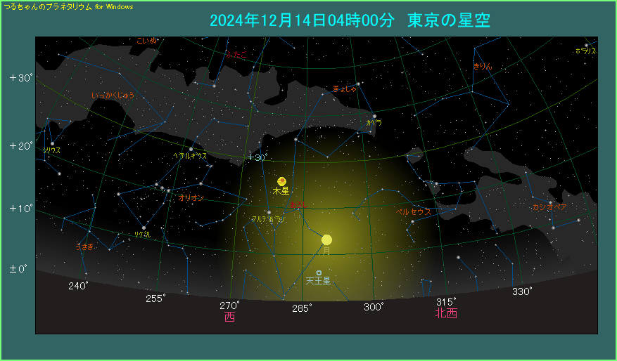Viewport: 617px width, 361px height.
Task: Click the Jupiter (木星) planet icon
Action: pyautogui.click(x=281, y=180)
